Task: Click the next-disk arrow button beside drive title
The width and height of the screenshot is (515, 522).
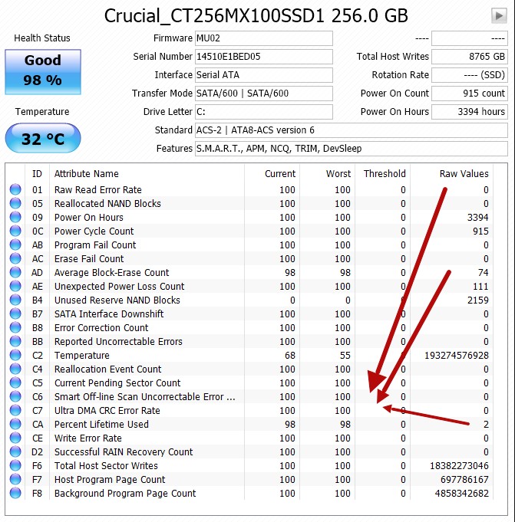Action: pos(499,15)
